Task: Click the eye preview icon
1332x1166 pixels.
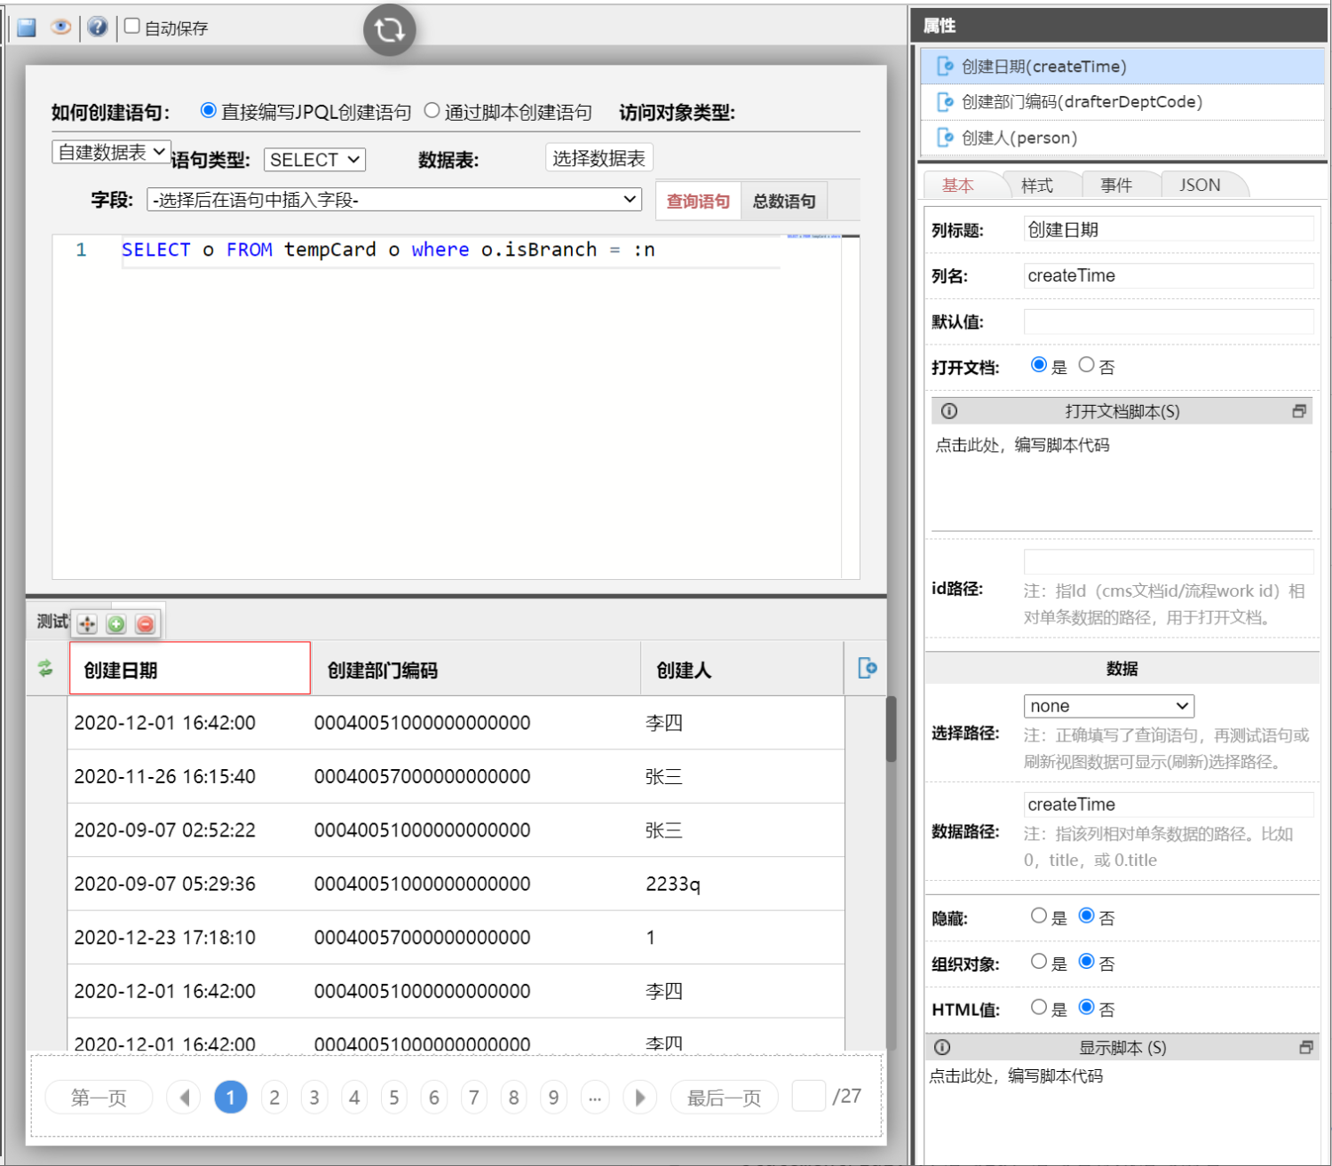Action: (60, 27)
